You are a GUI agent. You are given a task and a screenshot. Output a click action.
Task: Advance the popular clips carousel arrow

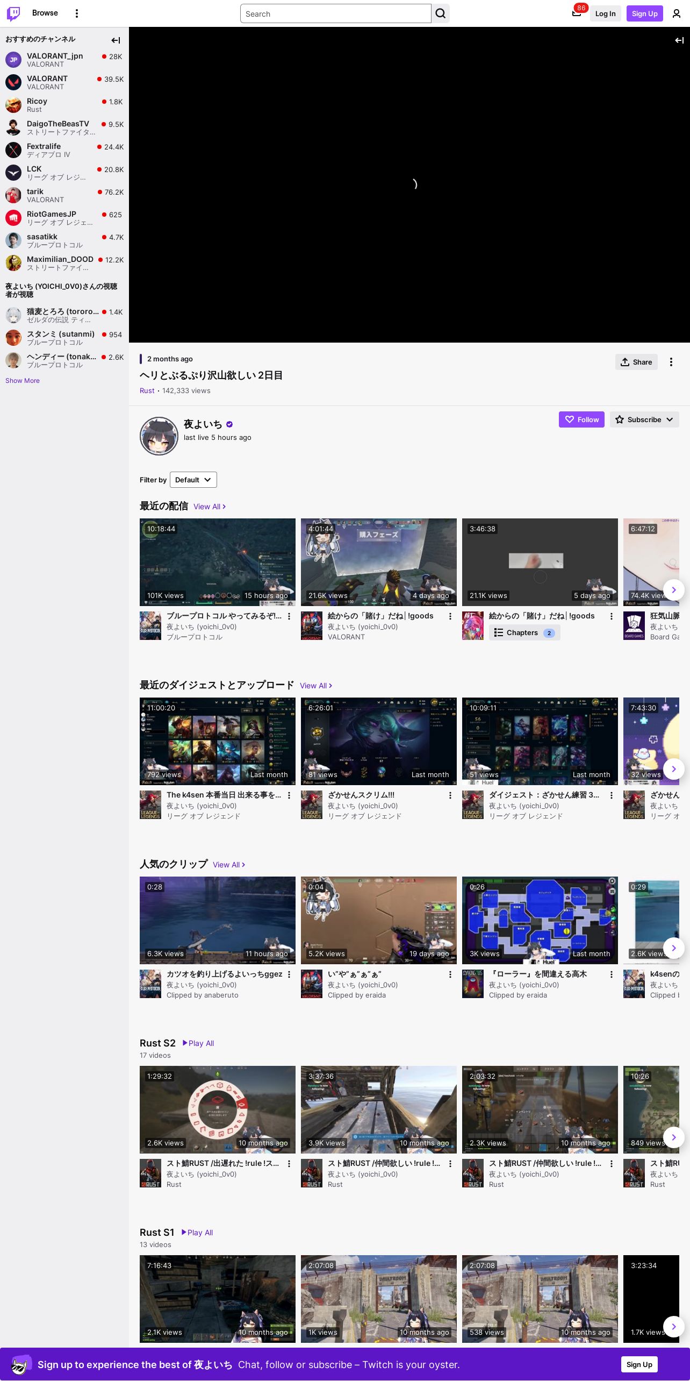(674, 948)
